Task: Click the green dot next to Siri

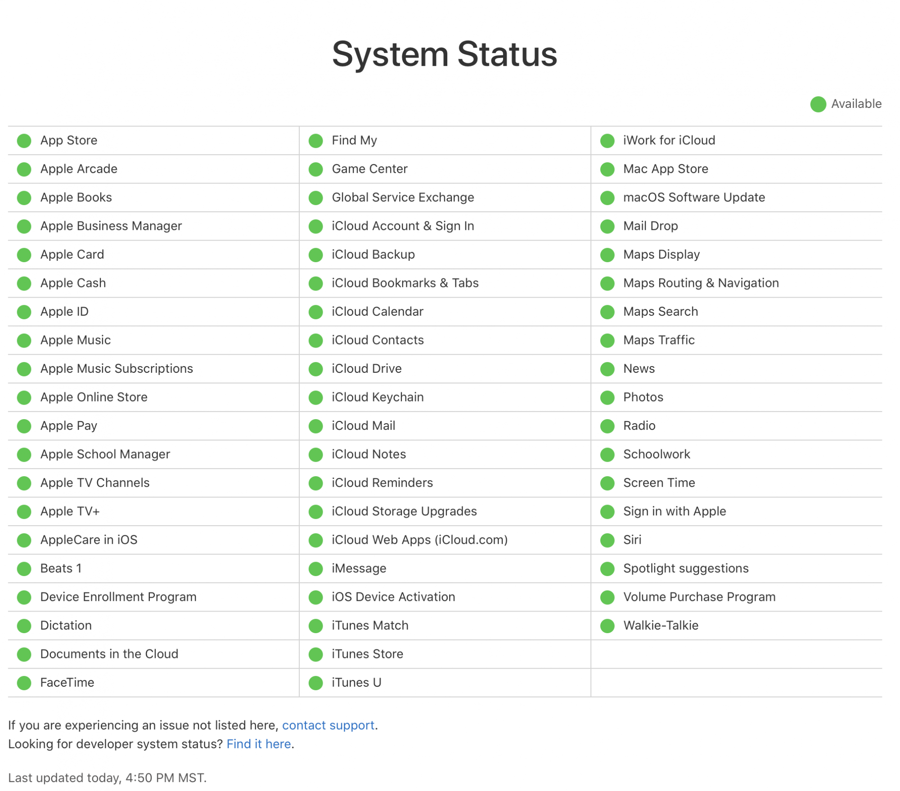Action: coord(607,540)
